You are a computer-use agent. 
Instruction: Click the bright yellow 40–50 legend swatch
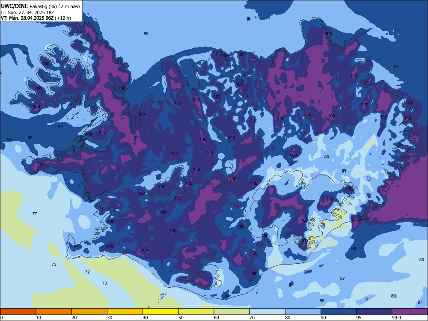click(160, 312)
